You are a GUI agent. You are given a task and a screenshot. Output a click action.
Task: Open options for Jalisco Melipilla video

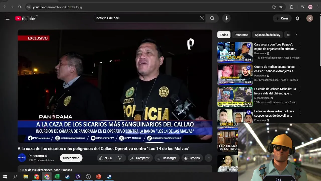tap(300, 89)
